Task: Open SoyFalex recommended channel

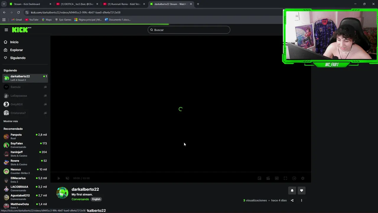Action: tap(25, 145)
